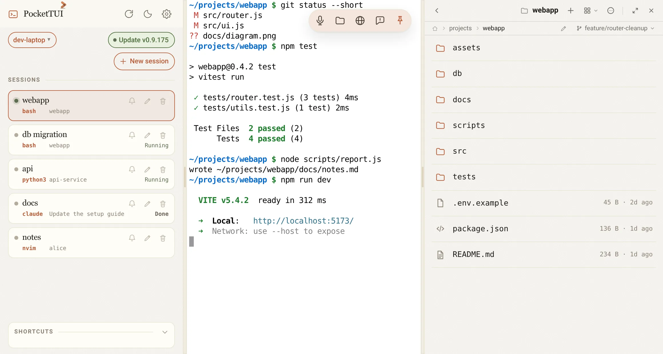This screenshot has width=663, height=354.
Task: Open README.md file
Action: (544, 254)
